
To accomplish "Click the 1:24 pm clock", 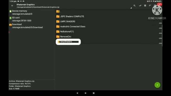I will (13, 1).
